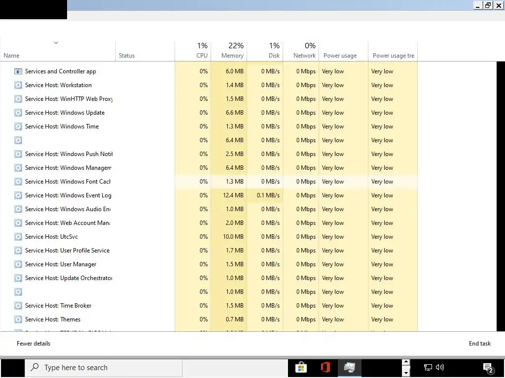Open the network status tray icon
The image size is (505, 378).
(x=428, y=367)
